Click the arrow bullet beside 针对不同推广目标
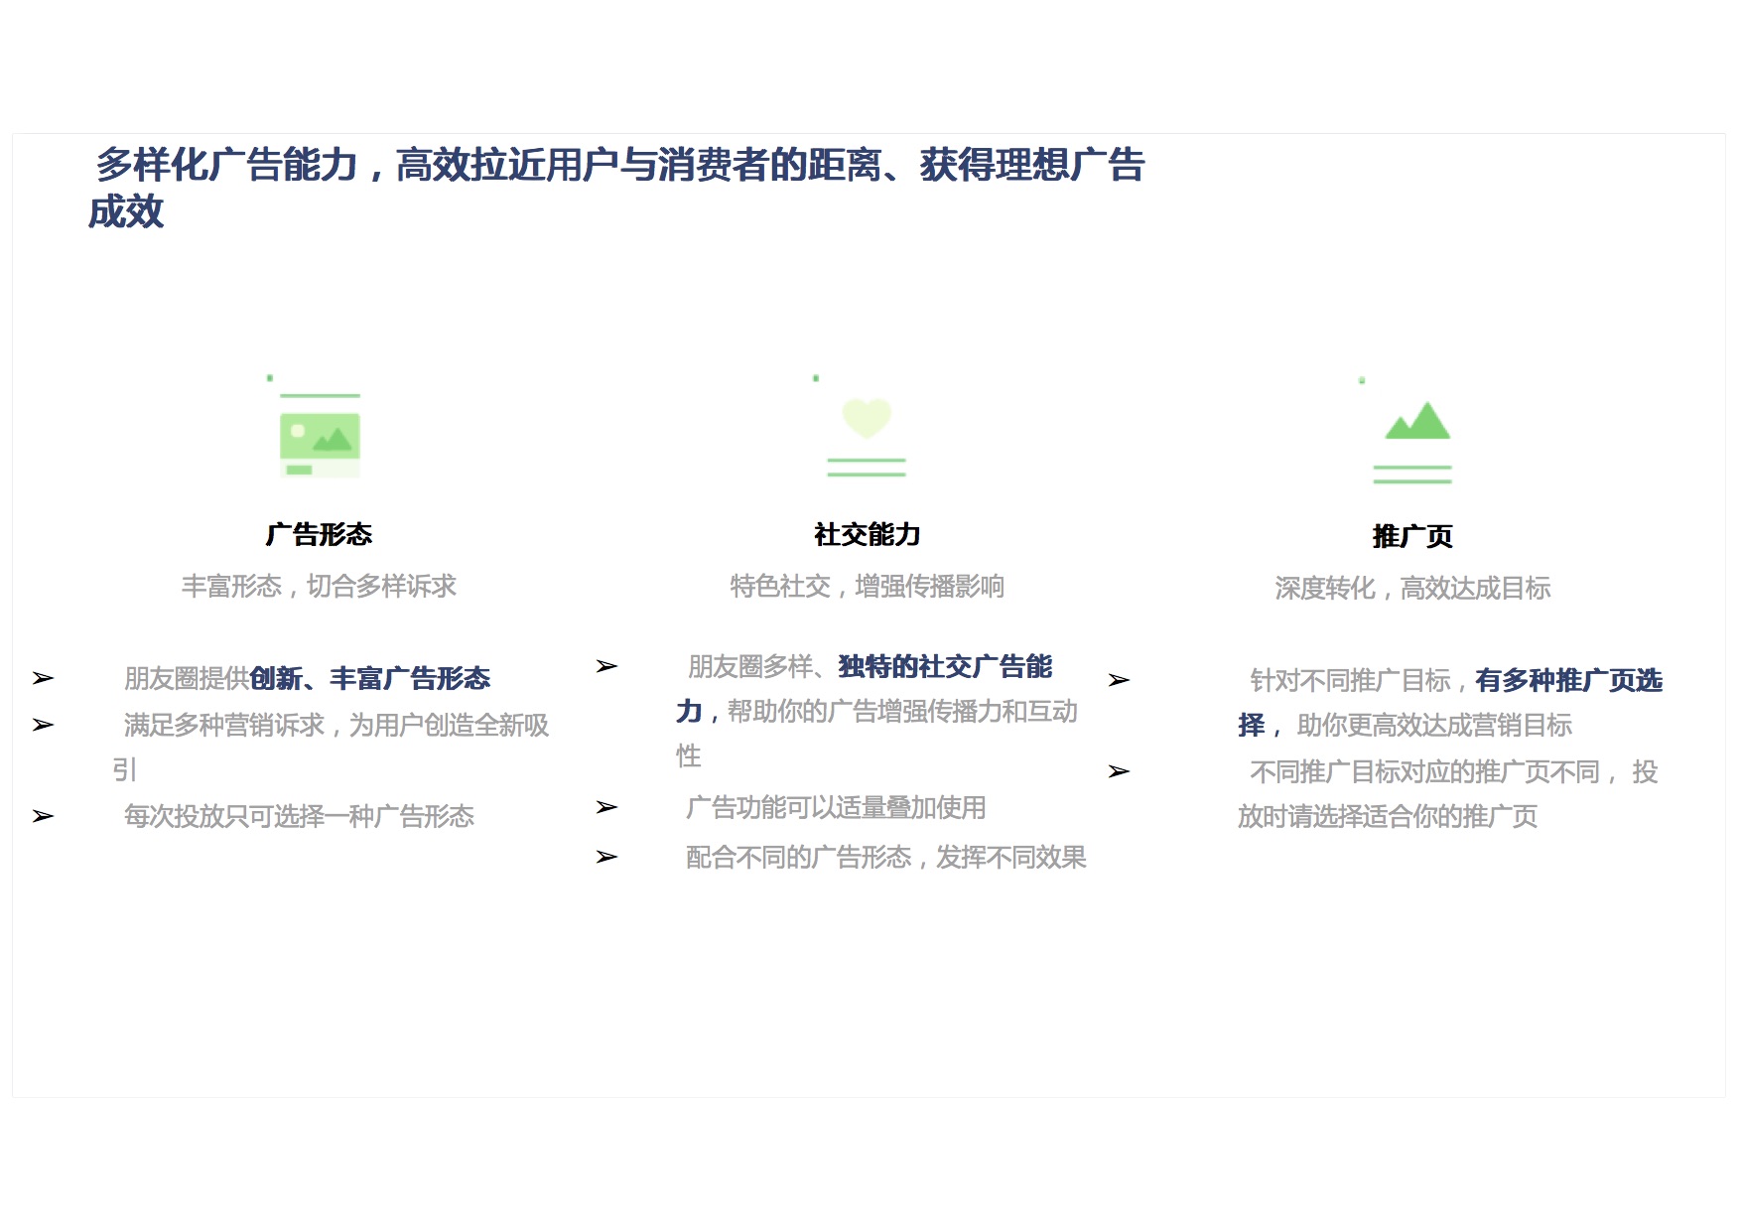 [1119, 681]
